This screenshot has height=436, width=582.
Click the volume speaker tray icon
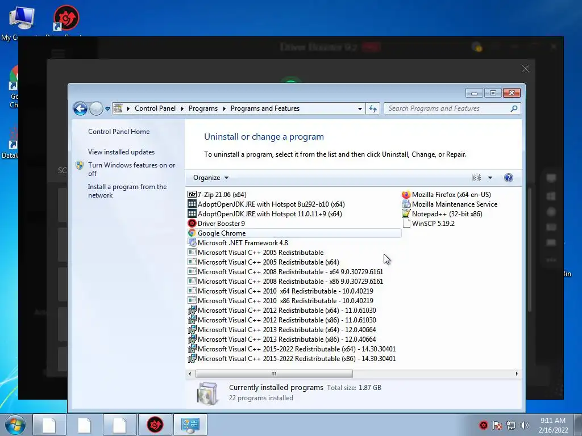pyautogui.click(x=525, y=425)
